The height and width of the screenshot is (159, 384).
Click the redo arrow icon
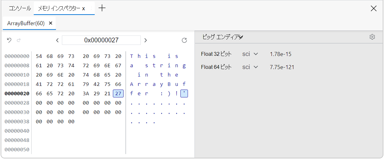tap(19, 40)
